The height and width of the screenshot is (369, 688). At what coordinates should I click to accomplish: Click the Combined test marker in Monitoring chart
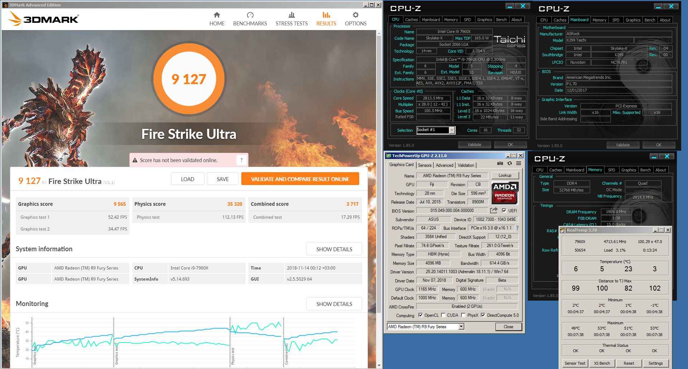point(286,354)
